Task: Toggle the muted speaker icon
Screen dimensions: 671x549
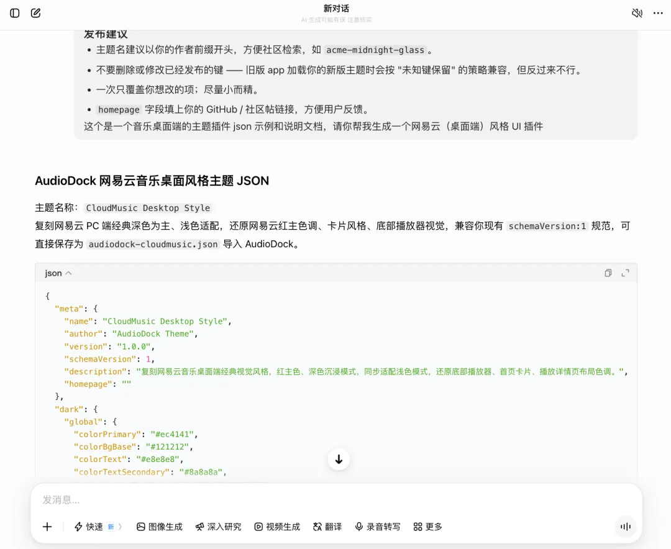Action: tap(637, 13)
